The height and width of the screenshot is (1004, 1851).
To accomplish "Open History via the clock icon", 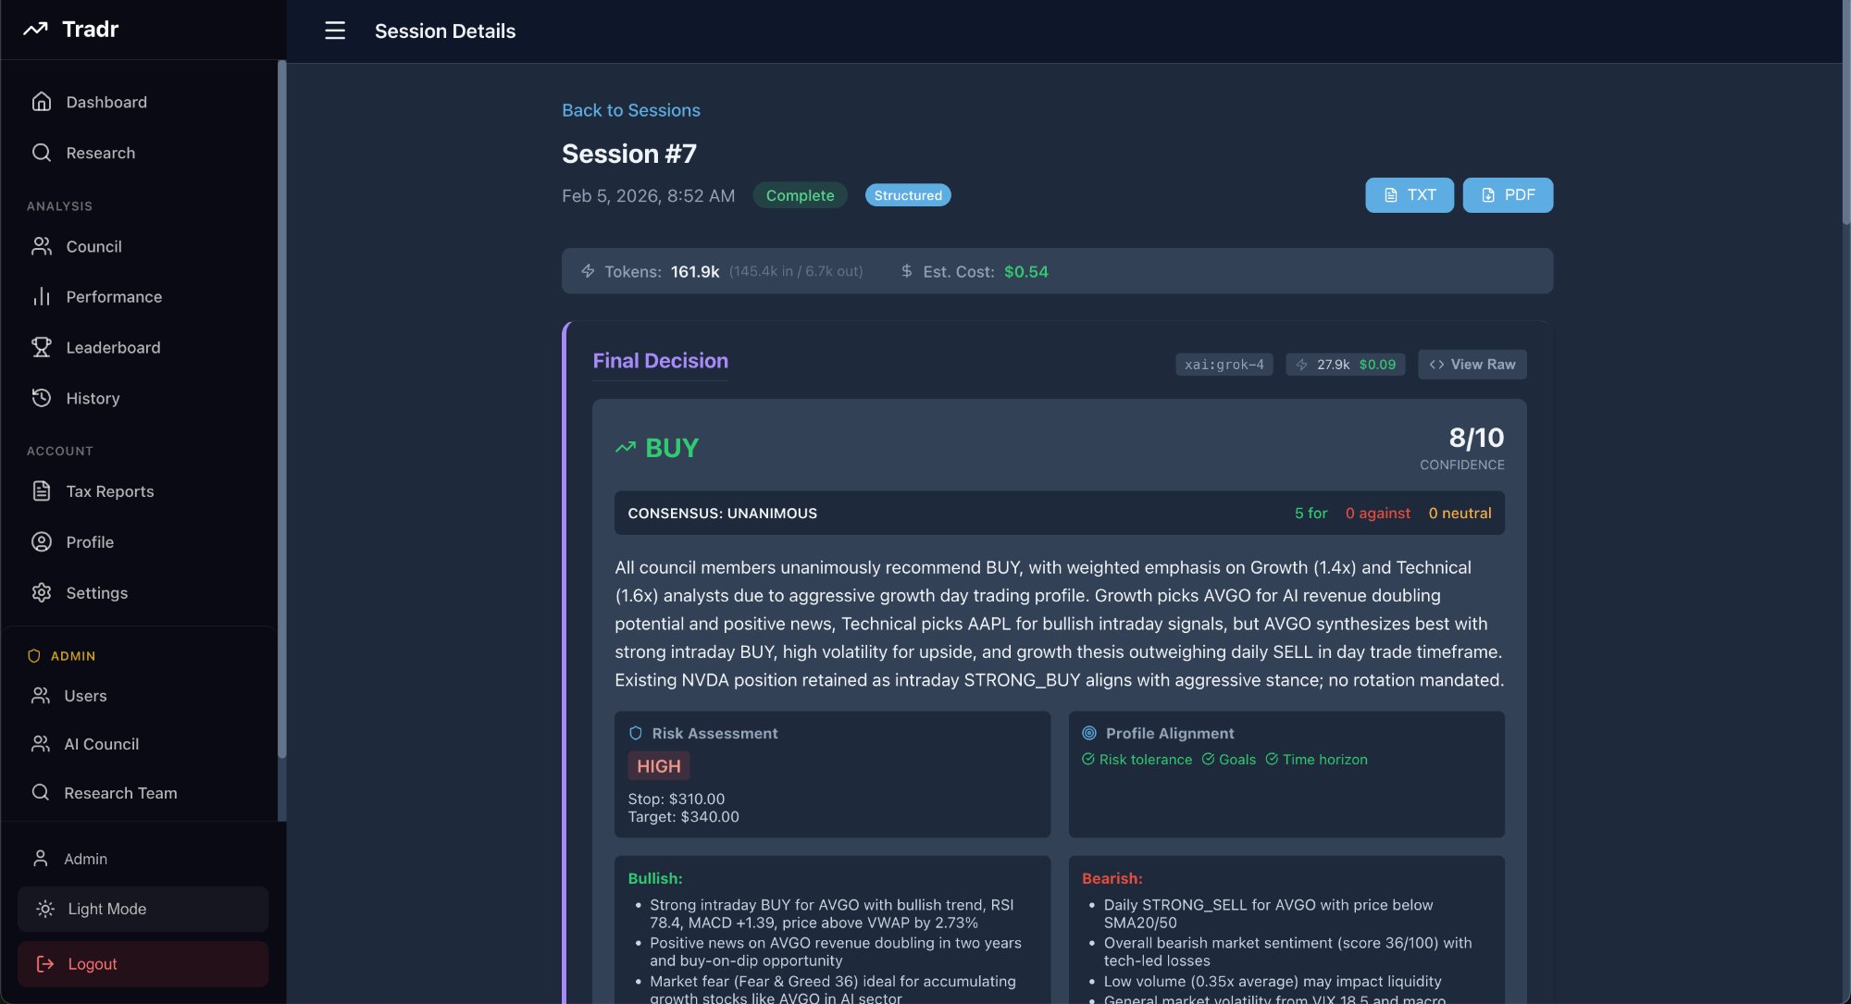I will coord(42,398).
